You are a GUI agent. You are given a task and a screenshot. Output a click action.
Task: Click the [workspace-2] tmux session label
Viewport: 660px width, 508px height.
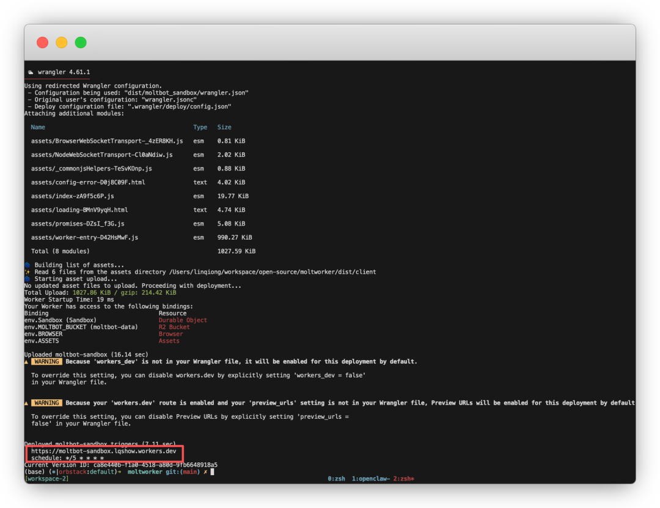(46, 479)
